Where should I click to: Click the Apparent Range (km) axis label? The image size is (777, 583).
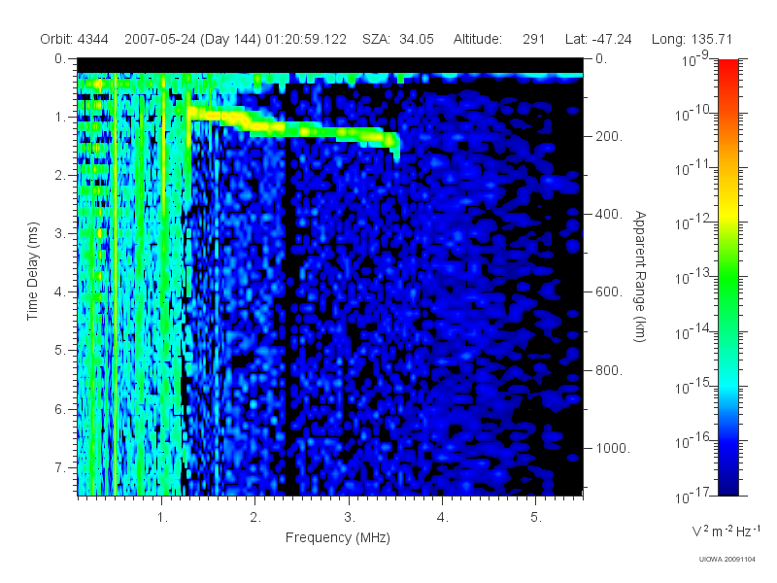pos(640,277)
